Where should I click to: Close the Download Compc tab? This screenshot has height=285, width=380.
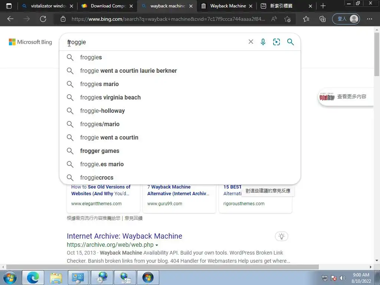tap(131, 6)
